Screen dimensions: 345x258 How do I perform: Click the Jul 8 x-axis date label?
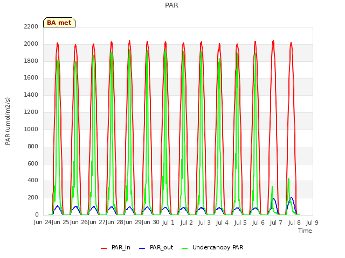(x=294, y=223)
